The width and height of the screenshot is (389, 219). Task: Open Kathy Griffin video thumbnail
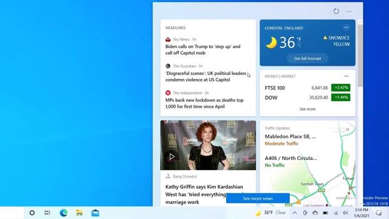click(x=208, y=145)
